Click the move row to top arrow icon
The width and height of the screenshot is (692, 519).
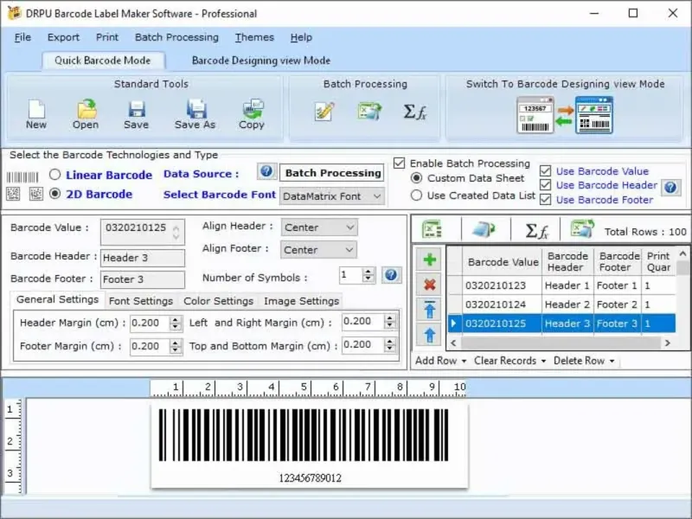[x=429, y=310]
